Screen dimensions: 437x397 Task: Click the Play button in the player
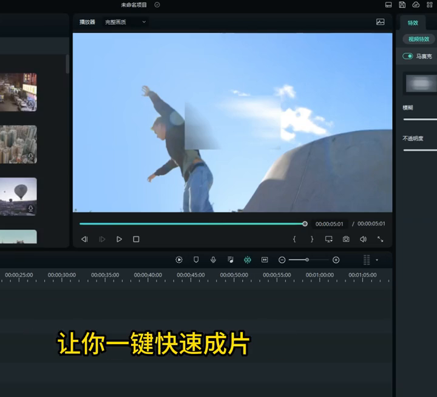coord(119,239)
